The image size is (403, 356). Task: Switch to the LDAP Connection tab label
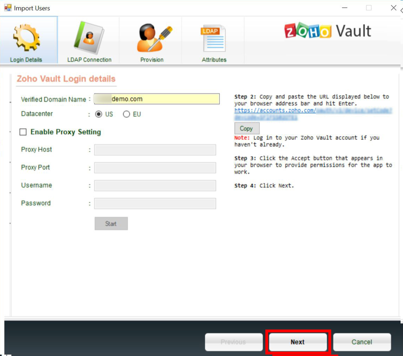click(x=89, y=60)
